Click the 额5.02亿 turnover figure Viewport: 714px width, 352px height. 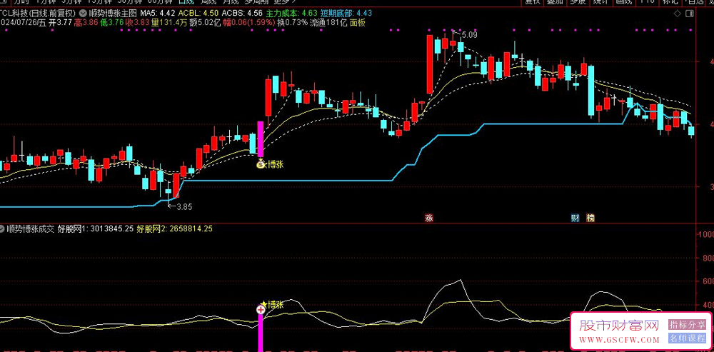coord(206,22)
